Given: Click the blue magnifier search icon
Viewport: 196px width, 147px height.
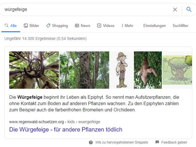Looking at the screenshot, I should tap(189, 9).
